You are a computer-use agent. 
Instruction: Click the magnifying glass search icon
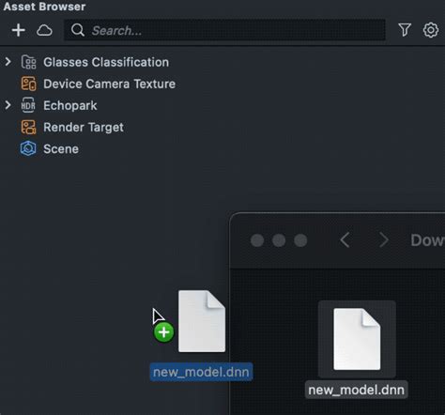78,30
